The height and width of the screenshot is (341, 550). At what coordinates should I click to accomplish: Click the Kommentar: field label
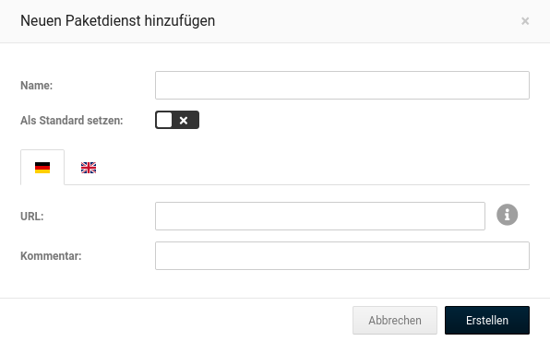click(51, 256)
